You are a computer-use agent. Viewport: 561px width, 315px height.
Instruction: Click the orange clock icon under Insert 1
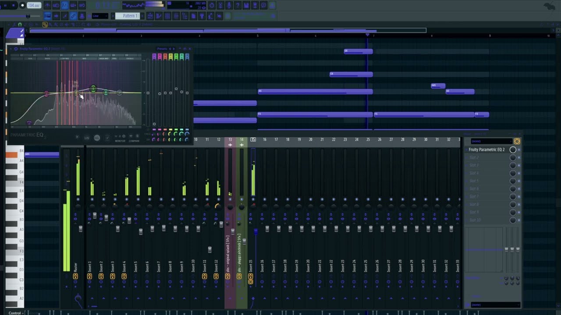(89, 276)
